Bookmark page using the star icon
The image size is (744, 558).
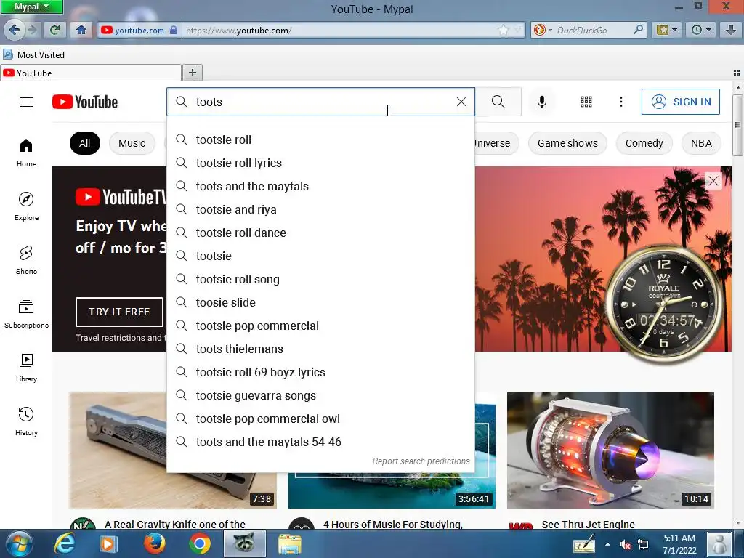tap(503, 30)
